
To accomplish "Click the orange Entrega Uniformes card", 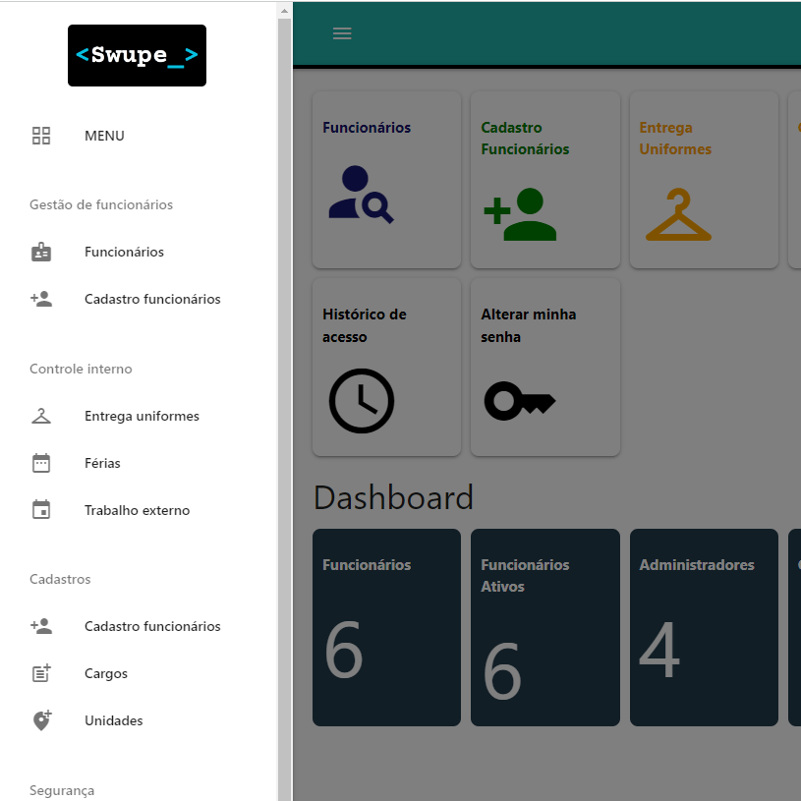I will tap(704, 180).
